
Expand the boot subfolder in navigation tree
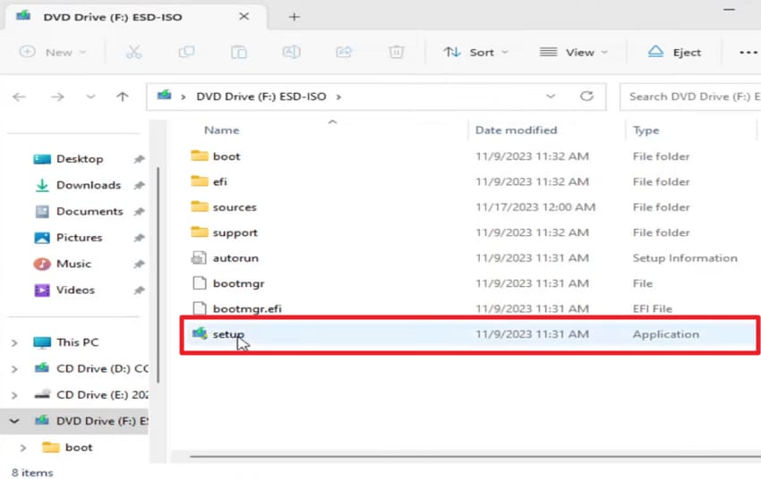coord(22,448)
